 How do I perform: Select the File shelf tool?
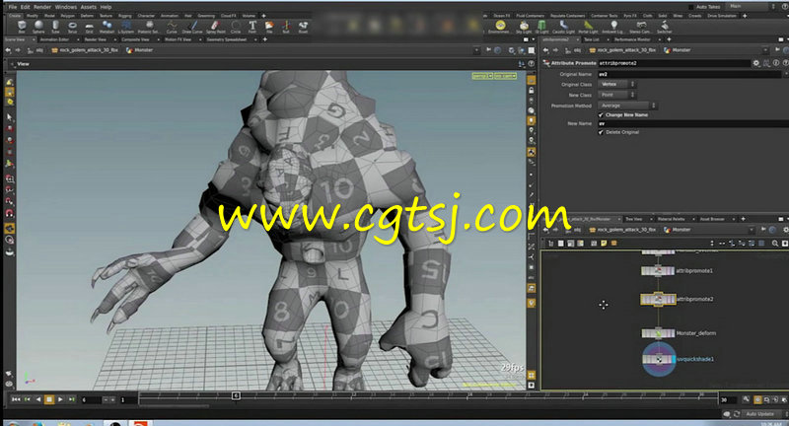(x=269, y=27)
